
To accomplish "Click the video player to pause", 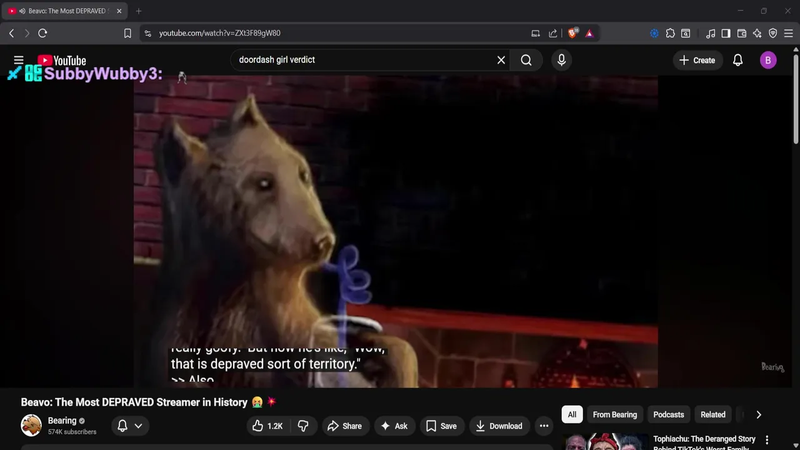I will point(396,231).
